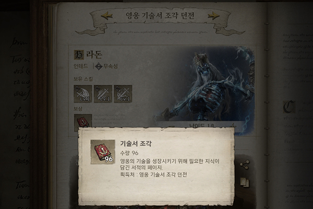This screenshot has height=209, width=313.
Task: Select Radon's third skill icon
Action: [x=123, y=94]
